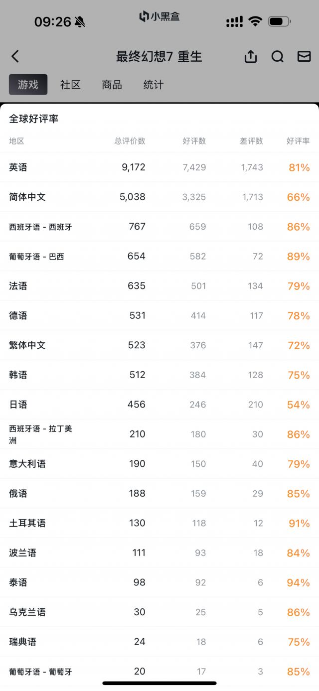The width and height of the screenshot is (319, 691).
Task: Tap the battery status icon
Action: click(279, 21)
